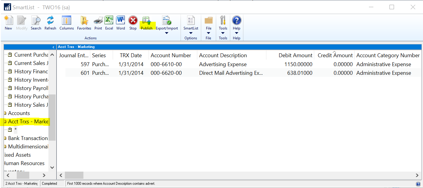Sort by Debit Amount column header

(x=295, y=55)
